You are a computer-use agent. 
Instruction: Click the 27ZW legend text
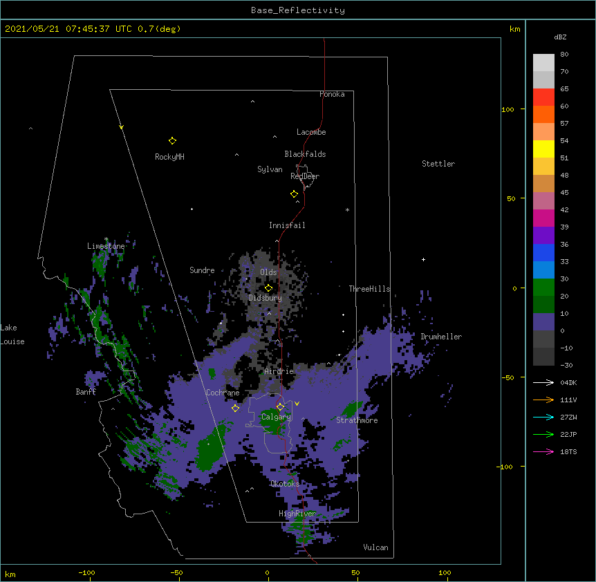point(568,417)
